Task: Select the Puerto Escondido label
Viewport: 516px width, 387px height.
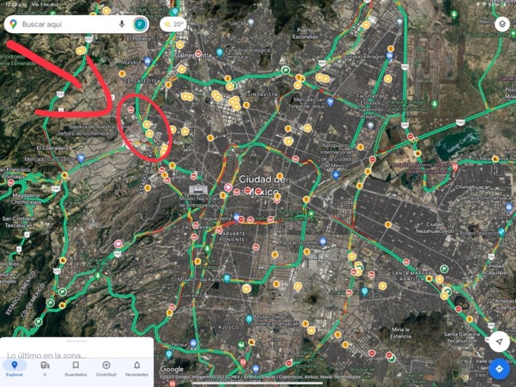Action: [305, 33]
